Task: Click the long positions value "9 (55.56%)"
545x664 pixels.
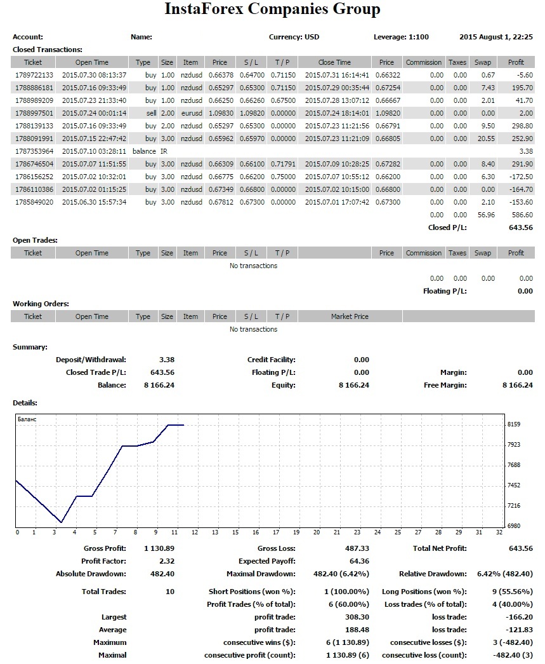Action: coord(513,592)
